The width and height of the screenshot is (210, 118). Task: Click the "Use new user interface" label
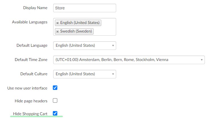[x=27, y=88]
